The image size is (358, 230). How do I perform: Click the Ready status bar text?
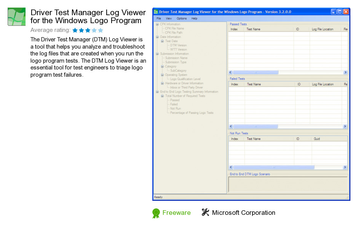click(158, 197)
